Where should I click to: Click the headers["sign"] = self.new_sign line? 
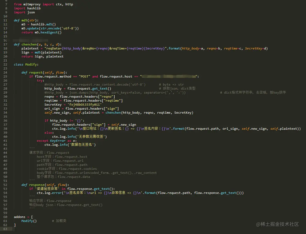coord(94,125)
